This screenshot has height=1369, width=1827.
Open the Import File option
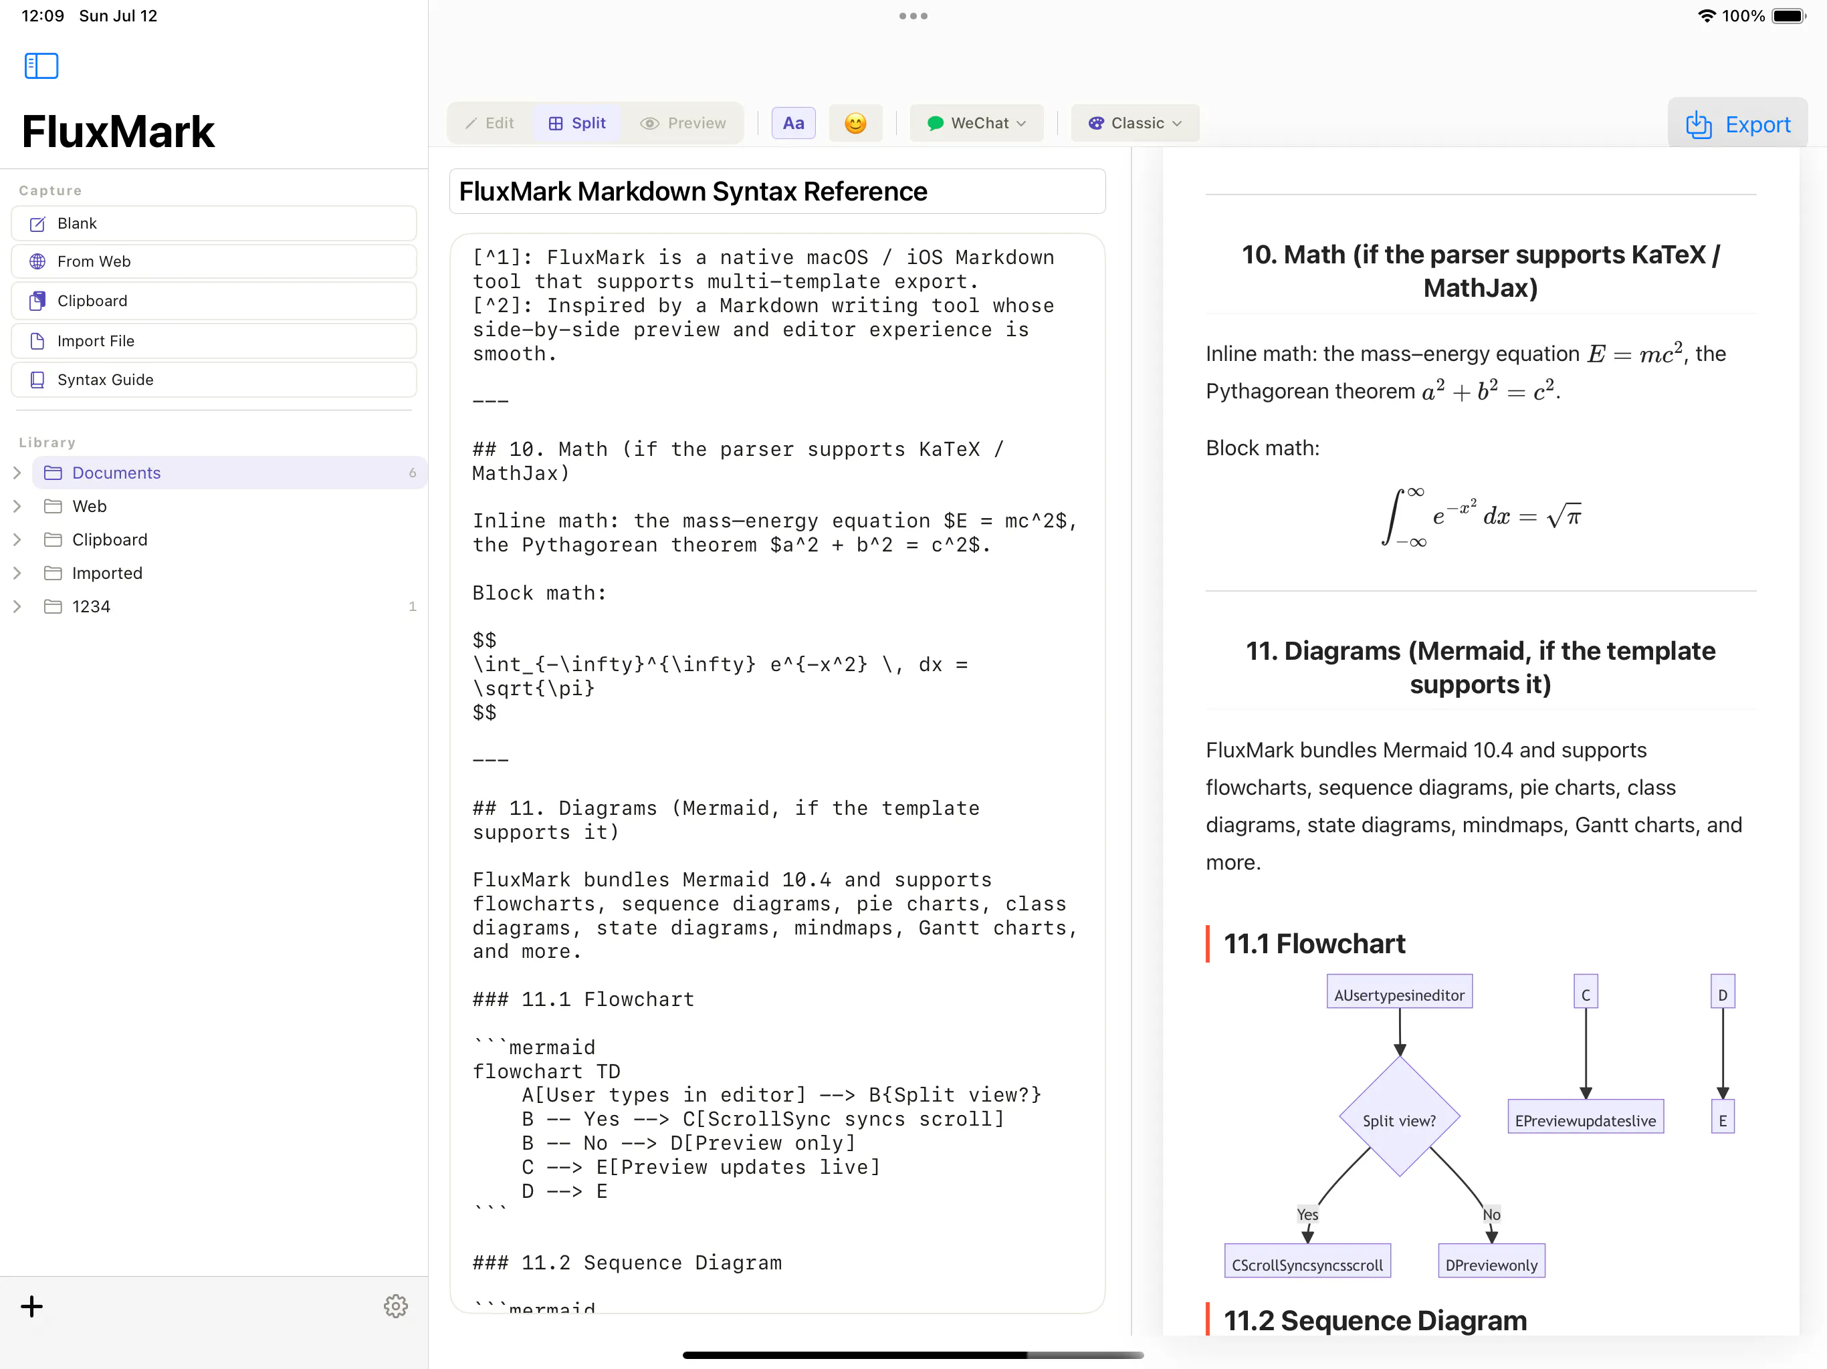214,341
